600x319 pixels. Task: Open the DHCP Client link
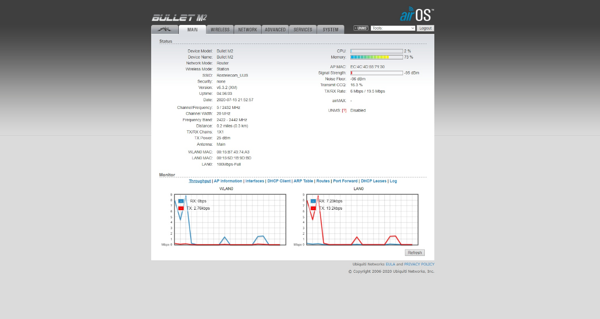(x=279, y=181)
